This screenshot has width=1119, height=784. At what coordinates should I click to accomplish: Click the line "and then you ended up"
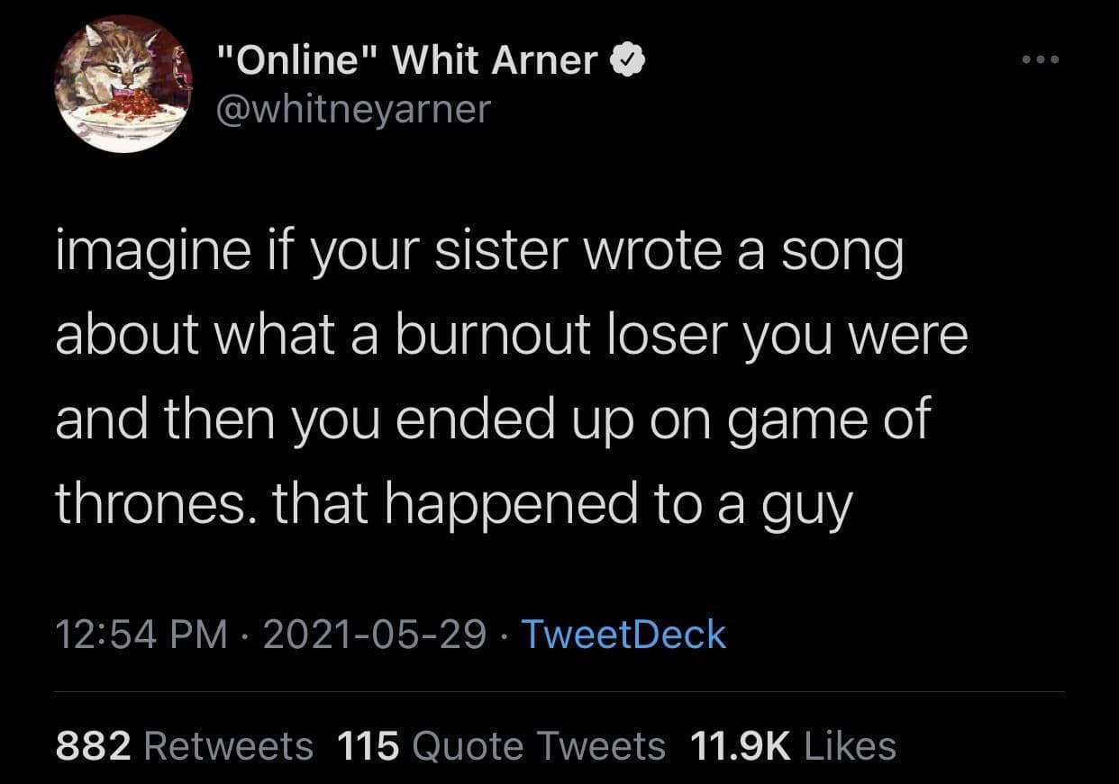[492, 419]
